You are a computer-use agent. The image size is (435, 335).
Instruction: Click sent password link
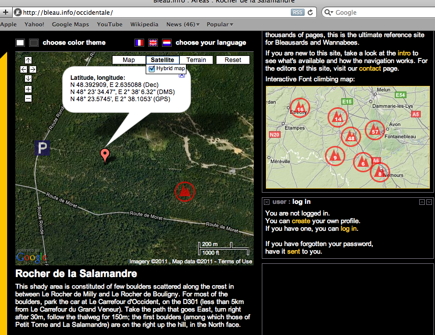pos(293,252)
